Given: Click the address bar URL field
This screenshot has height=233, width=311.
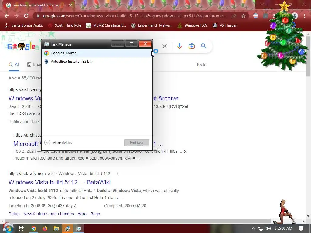Looking at the screenshot, I should pos(135,16).
